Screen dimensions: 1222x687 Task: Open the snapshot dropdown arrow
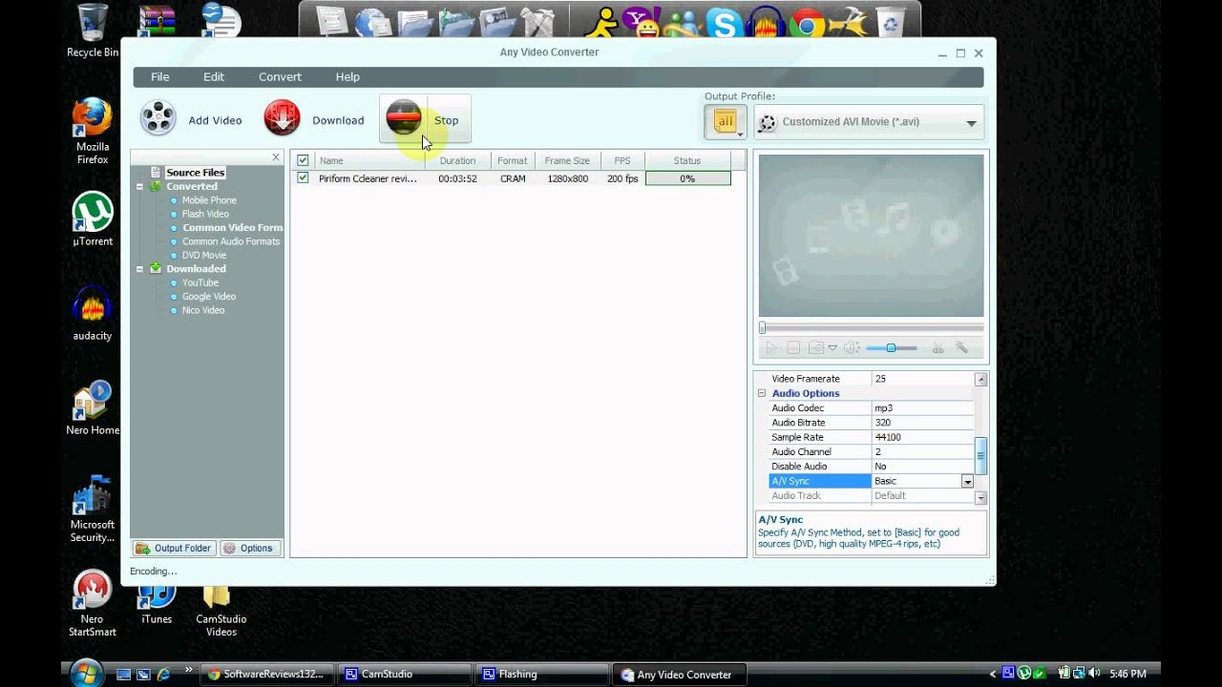point(832,348)
